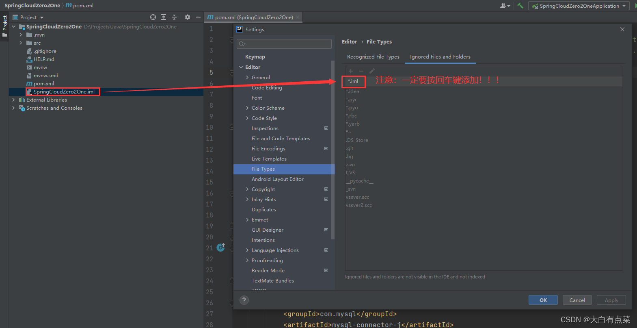Close the Settings dialog

622,29
